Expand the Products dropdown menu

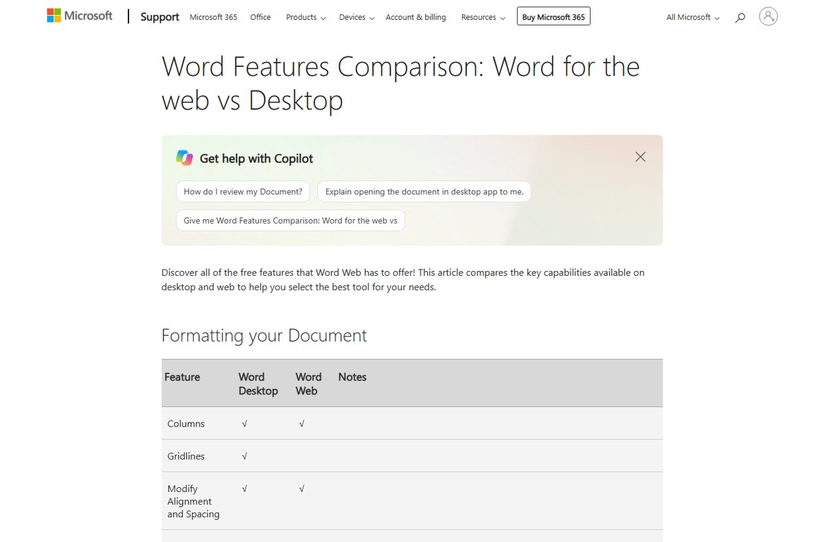[306, 17]
